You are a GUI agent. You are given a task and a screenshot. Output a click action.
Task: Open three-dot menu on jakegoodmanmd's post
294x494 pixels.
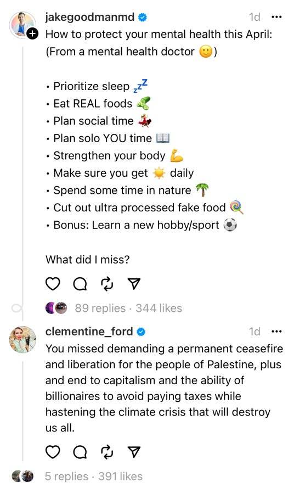point(276,17)
